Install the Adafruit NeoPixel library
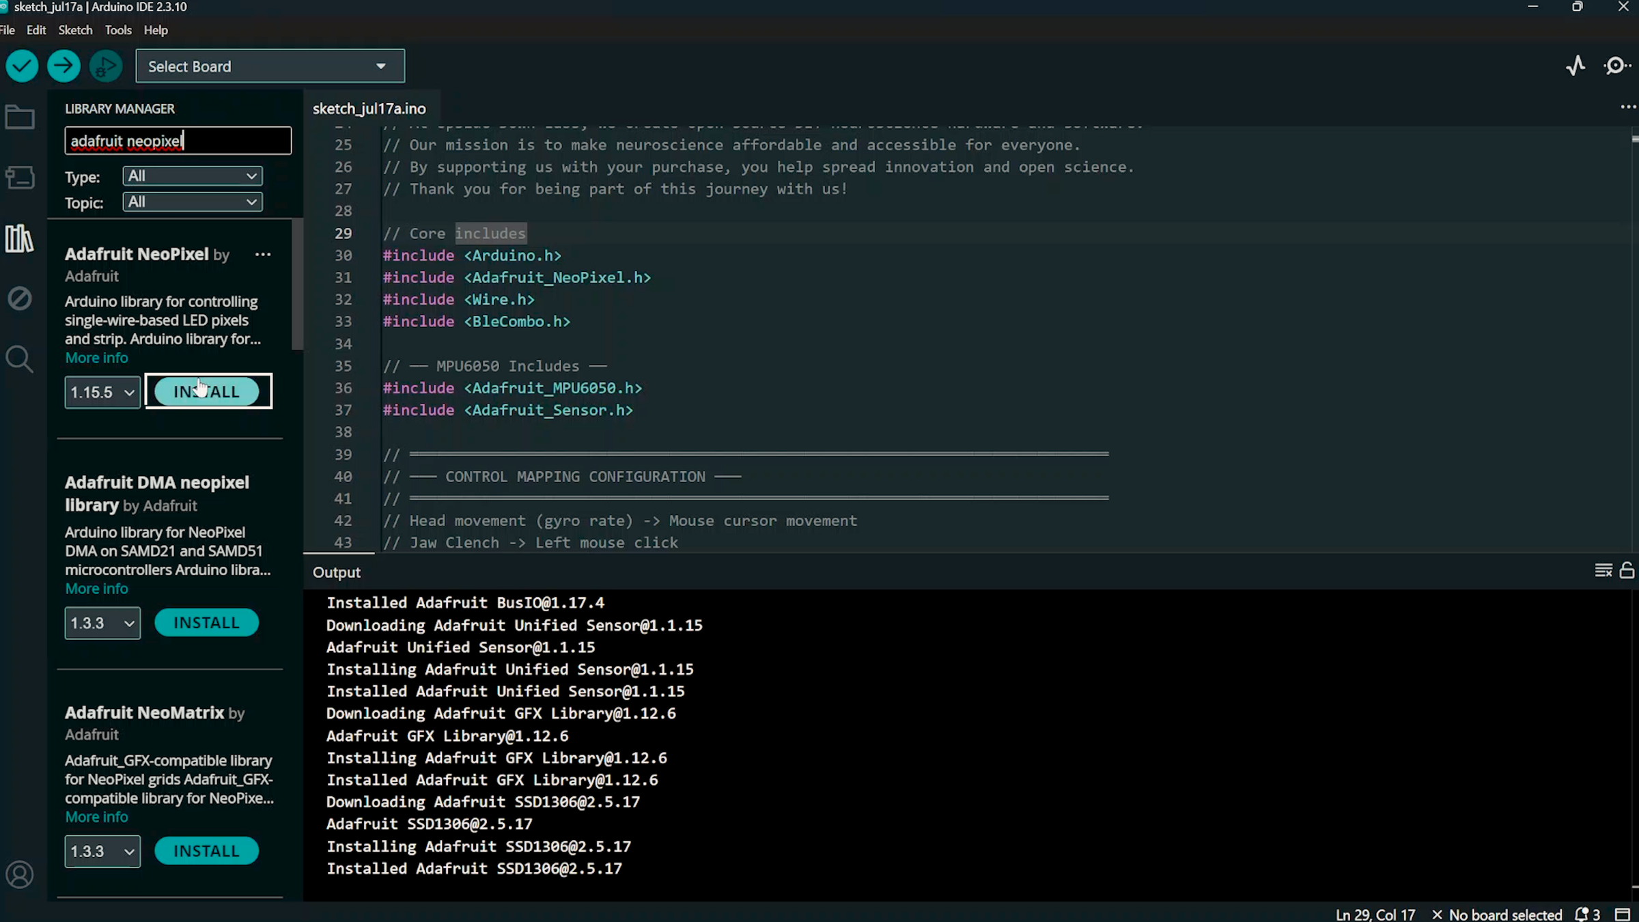Viewport: 1639px width, 922px height. point(207,392)
